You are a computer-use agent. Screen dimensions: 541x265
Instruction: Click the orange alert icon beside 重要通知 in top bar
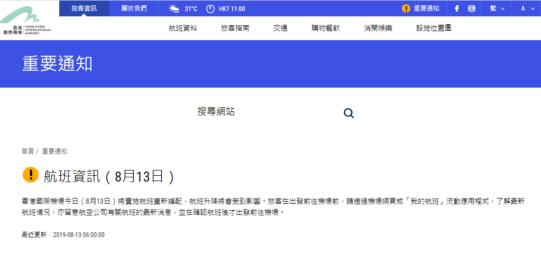[x=406, y=8]
